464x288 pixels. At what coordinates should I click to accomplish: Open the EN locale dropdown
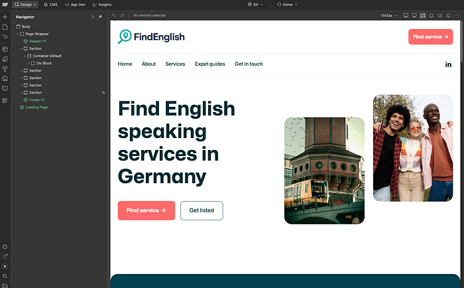click(255, 5)
